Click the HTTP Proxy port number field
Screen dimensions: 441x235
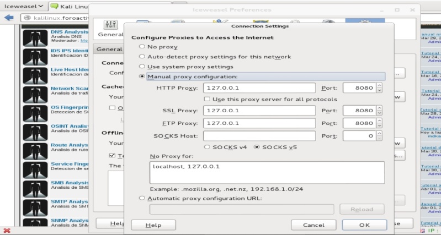pos(360,88)
